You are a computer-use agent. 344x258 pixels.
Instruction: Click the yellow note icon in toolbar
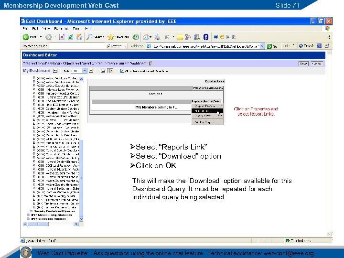click(180, 37)
